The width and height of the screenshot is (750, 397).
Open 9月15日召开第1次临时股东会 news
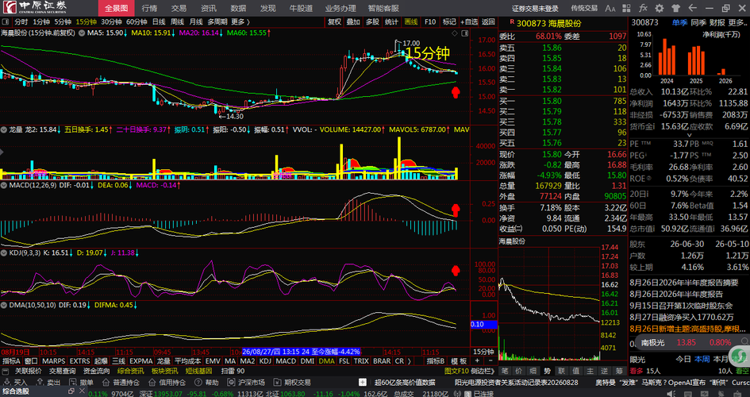click(x=681, y=305)
